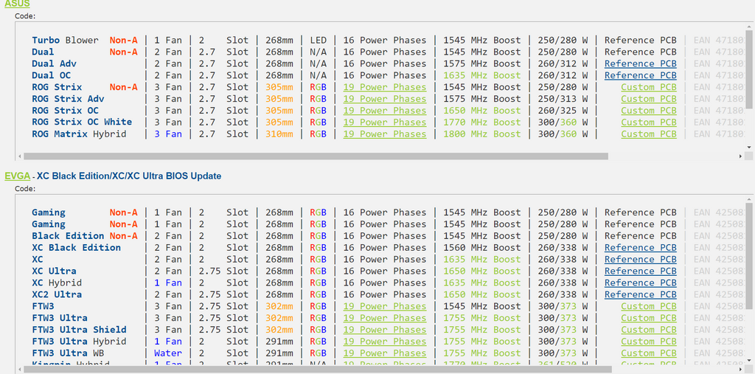Open 19 Power Phases link in ROG Matrix Hybrid row
Image resolution: width=755 pixels, height=374 pixels.
coord(385,134)
